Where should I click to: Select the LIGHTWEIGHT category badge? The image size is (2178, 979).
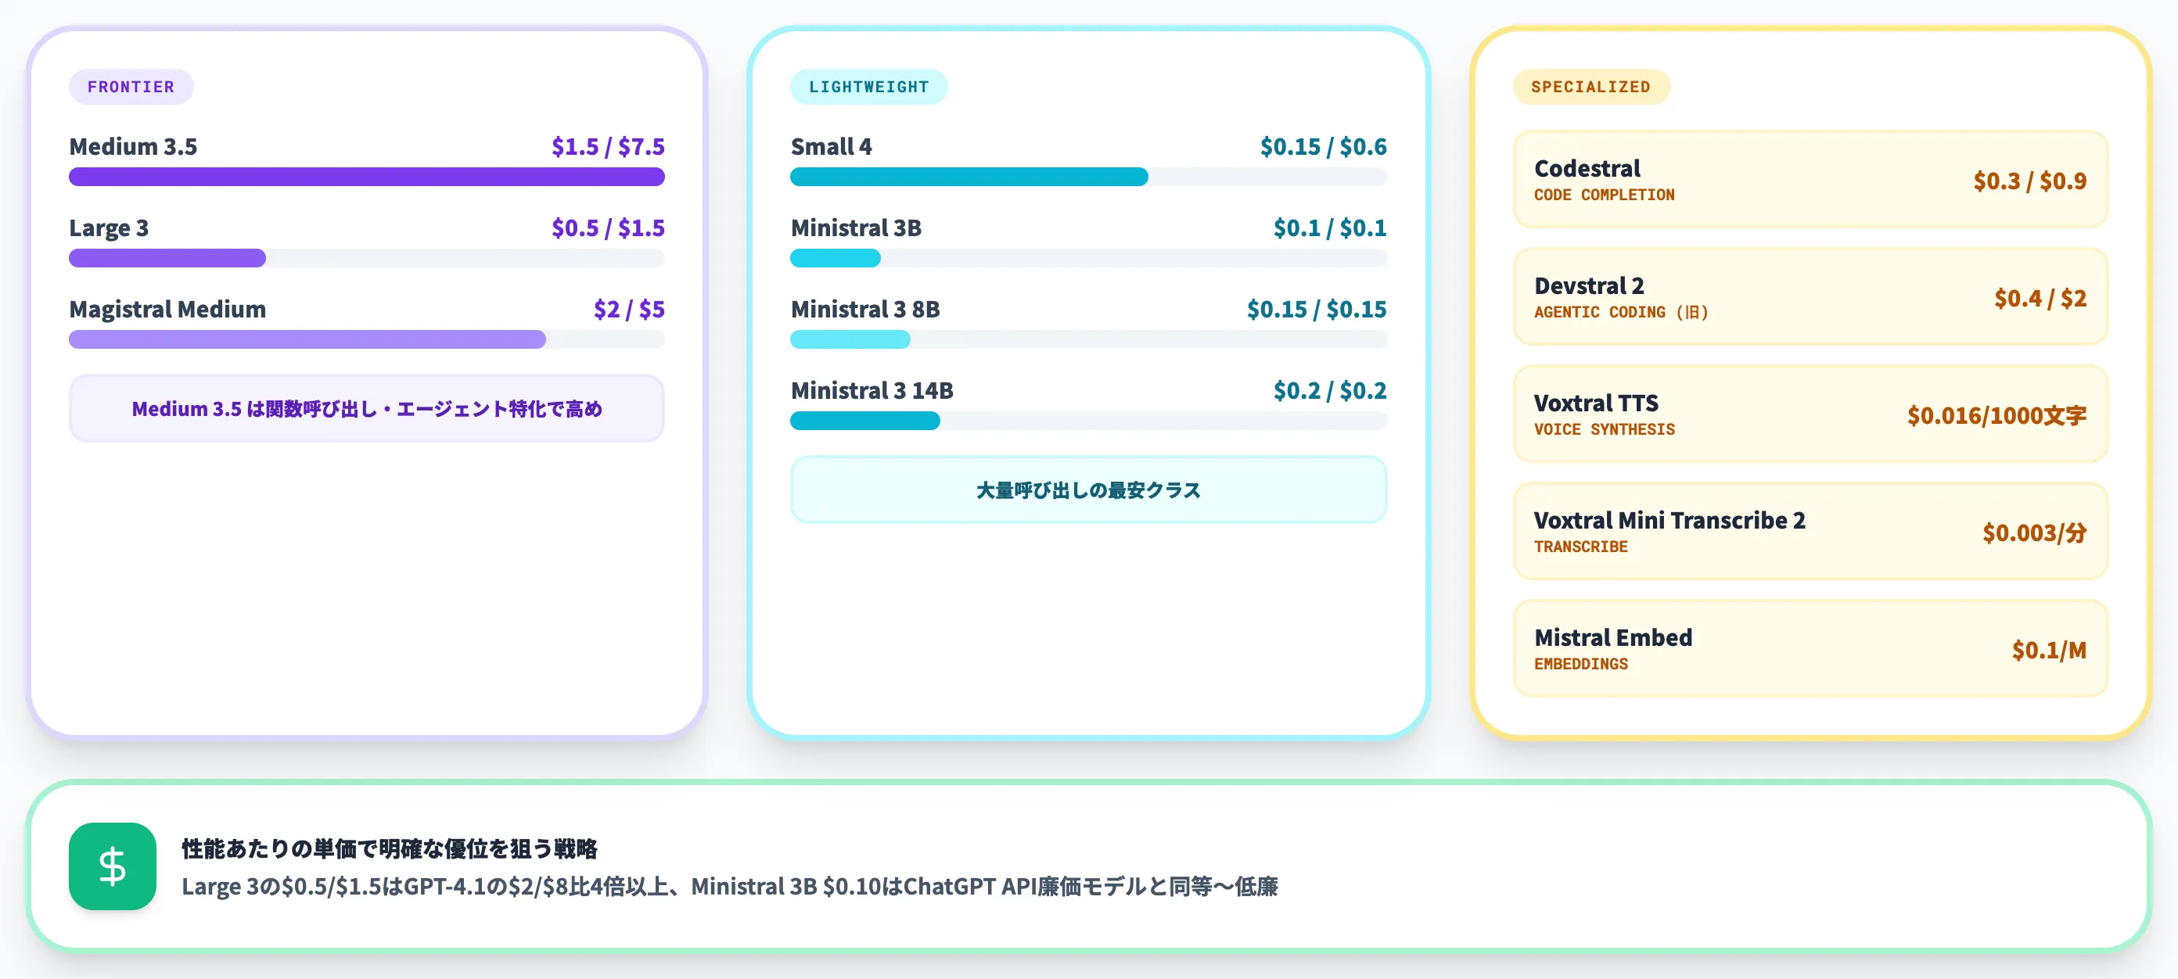(868, 87)
